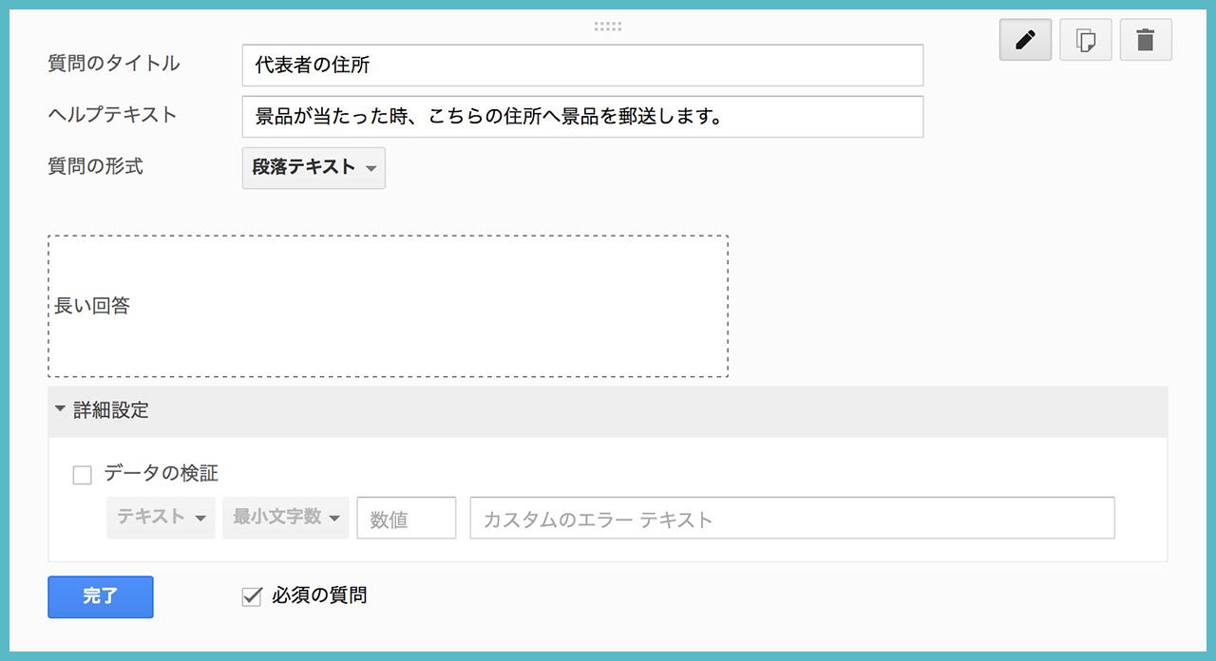This screenshot has height=661, width=1216.
Task: Open the 最小文字数 dropdown
Action: [286, 518]
